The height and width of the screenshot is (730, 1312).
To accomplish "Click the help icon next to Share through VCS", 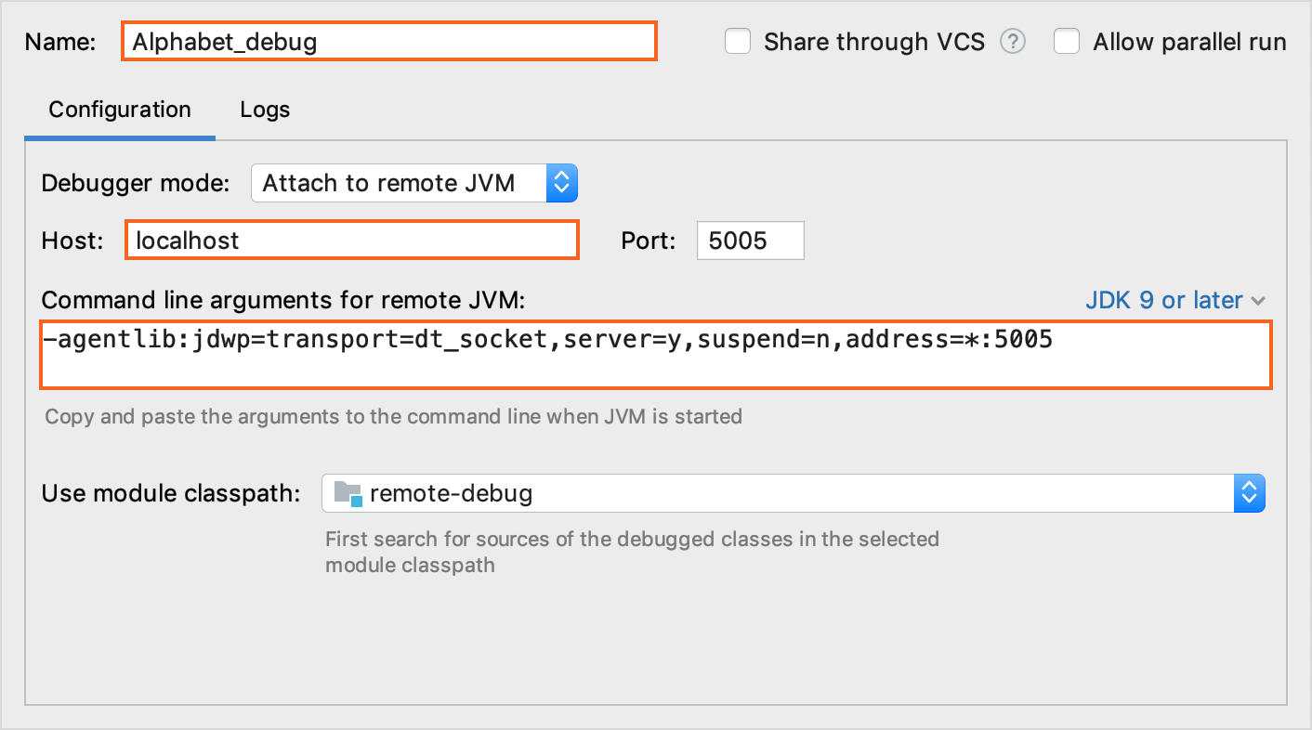I will [x=1015, y=41].
